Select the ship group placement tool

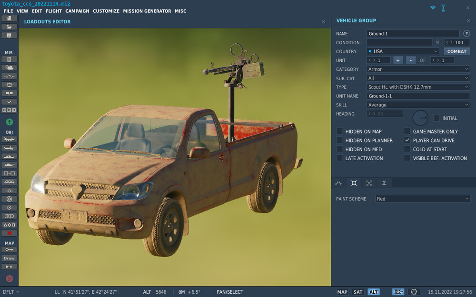pos(9,156)
